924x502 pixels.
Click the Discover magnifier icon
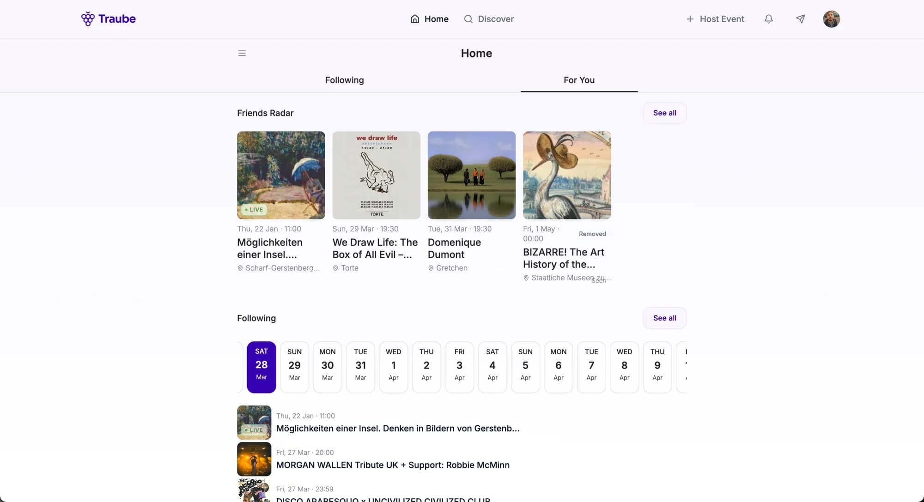pos(468,19)
